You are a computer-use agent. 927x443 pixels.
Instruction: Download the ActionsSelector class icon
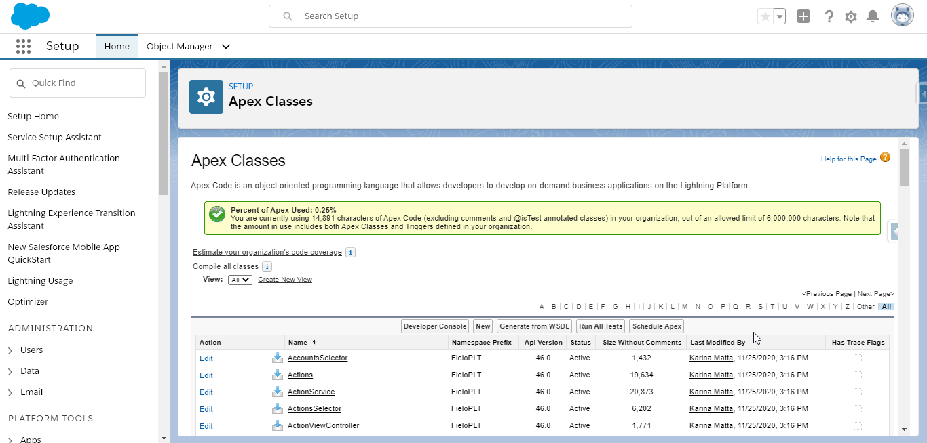278,408
